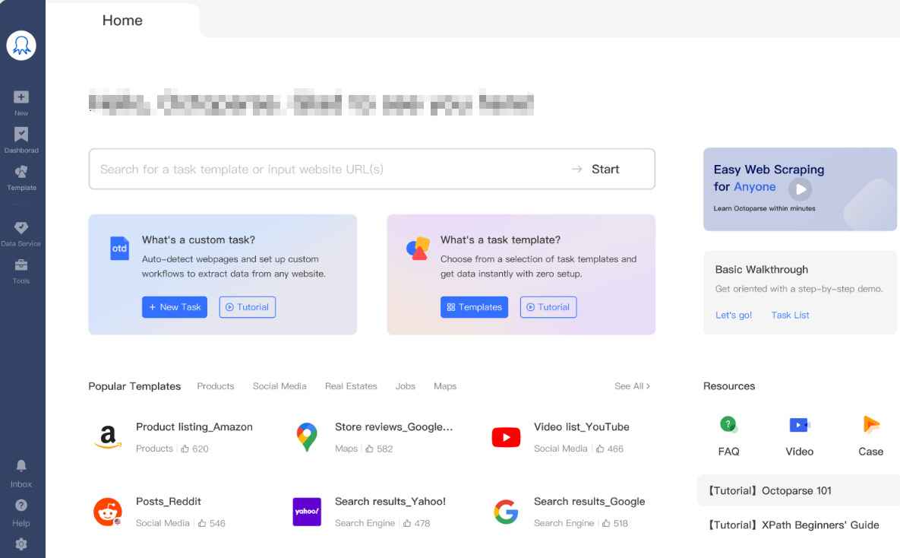
Task: Open the settings gear icon in sidebar
Action: 21,544
